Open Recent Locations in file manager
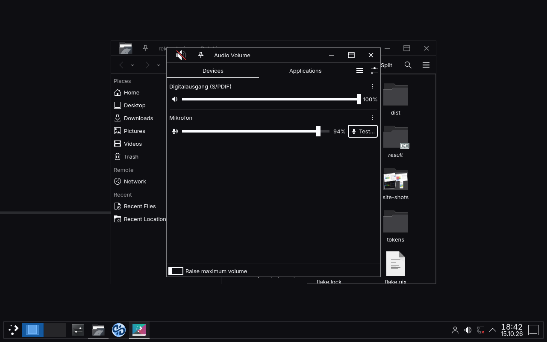This screenshot has width=547, height=342. 139,219
